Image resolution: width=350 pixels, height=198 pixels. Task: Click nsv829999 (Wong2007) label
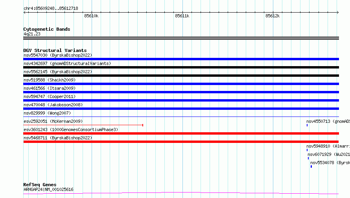(47, 113)
